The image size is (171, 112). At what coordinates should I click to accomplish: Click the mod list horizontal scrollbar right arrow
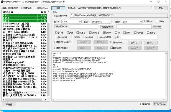click(46, 100)
